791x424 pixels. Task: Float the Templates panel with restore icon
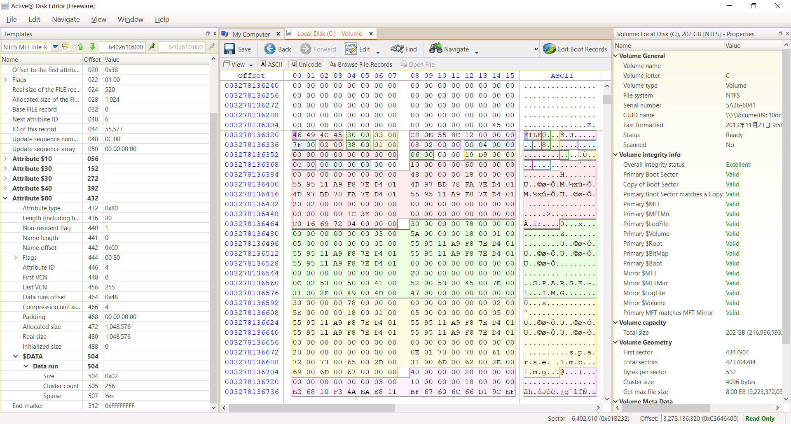click(x=208, y=34)
